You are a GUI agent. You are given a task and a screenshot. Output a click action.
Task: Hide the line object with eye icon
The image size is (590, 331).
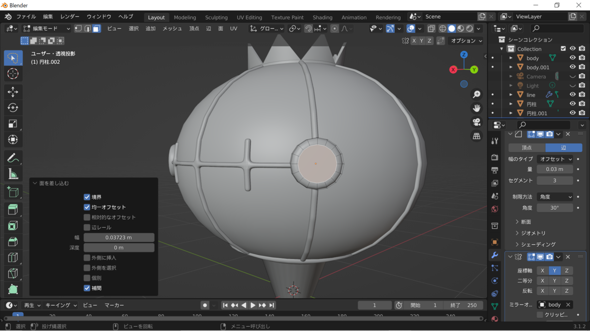pyautogui.click(x=572, y=95)
